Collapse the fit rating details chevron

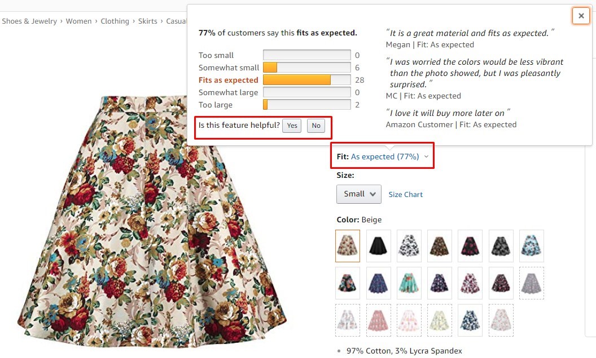pyautogui.click(x=426, y=156)
